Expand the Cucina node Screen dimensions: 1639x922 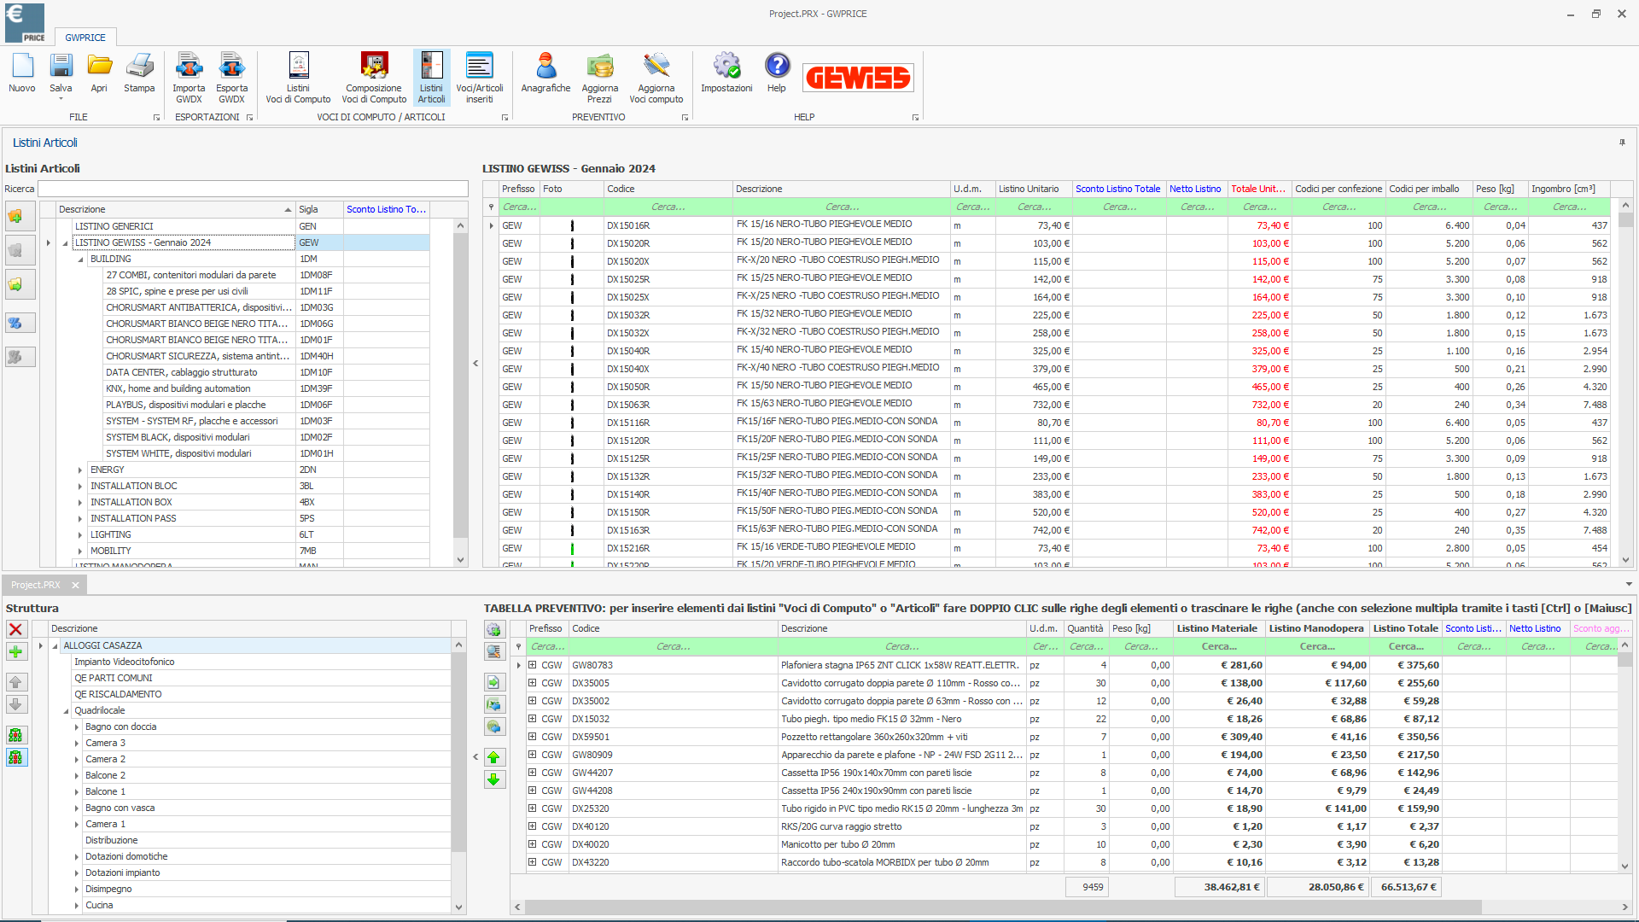tap(76, 906)
